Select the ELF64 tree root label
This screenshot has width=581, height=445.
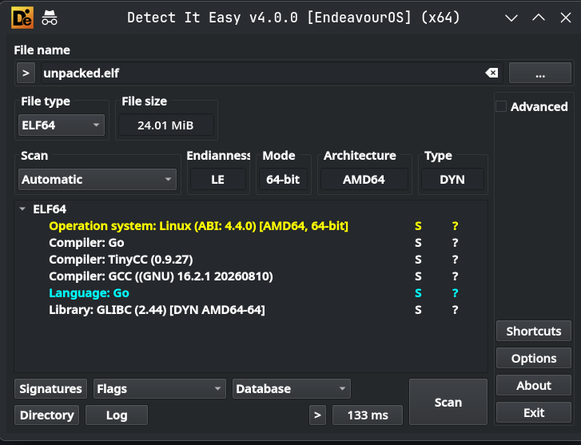coord(50,209)
